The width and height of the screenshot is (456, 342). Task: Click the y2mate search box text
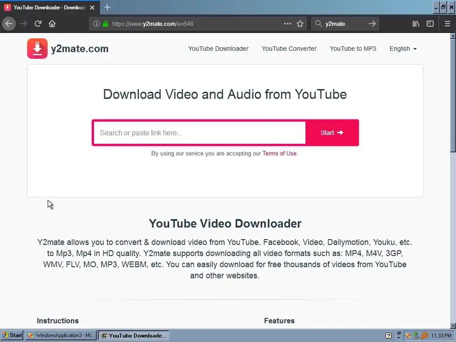tap(335, 24)
